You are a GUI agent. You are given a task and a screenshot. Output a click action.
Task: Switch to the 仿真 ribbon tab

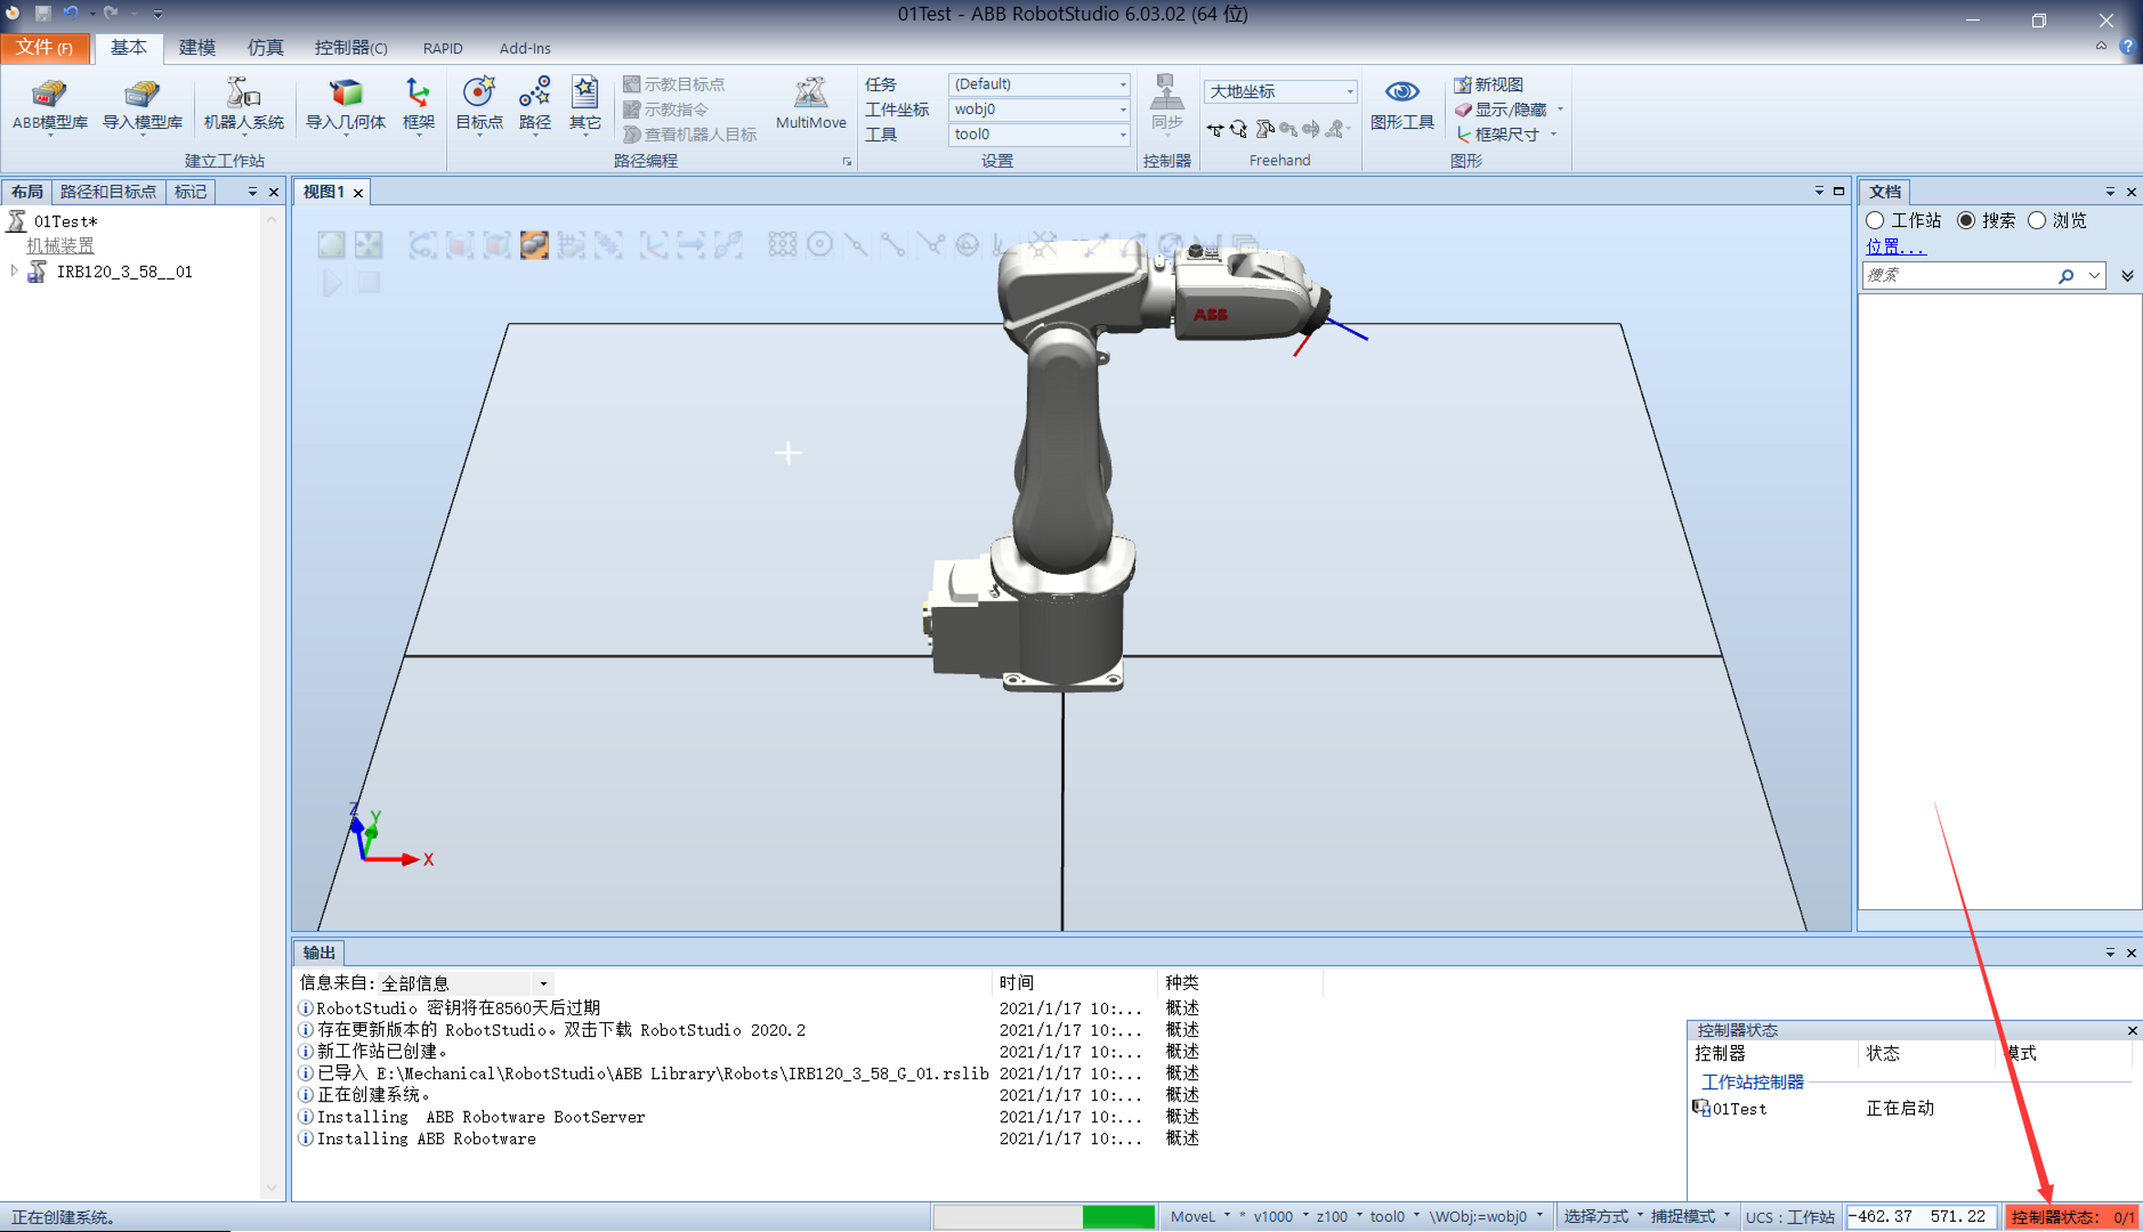[x=264, y=47]
